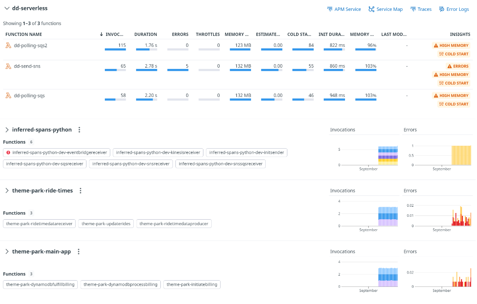Sort by Throttles column header
This screenshot has height=304, width=477.
208,34
